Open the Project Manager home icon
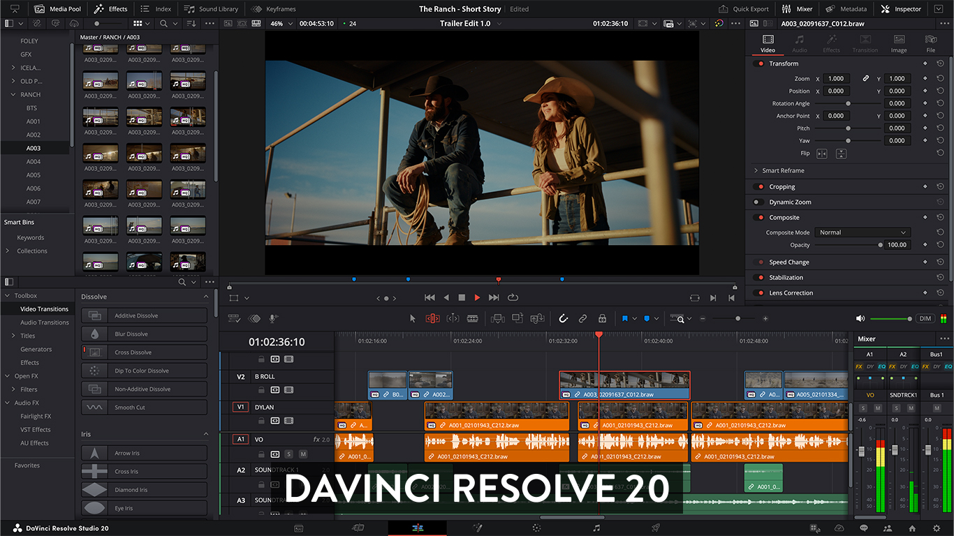 (911, 528)
